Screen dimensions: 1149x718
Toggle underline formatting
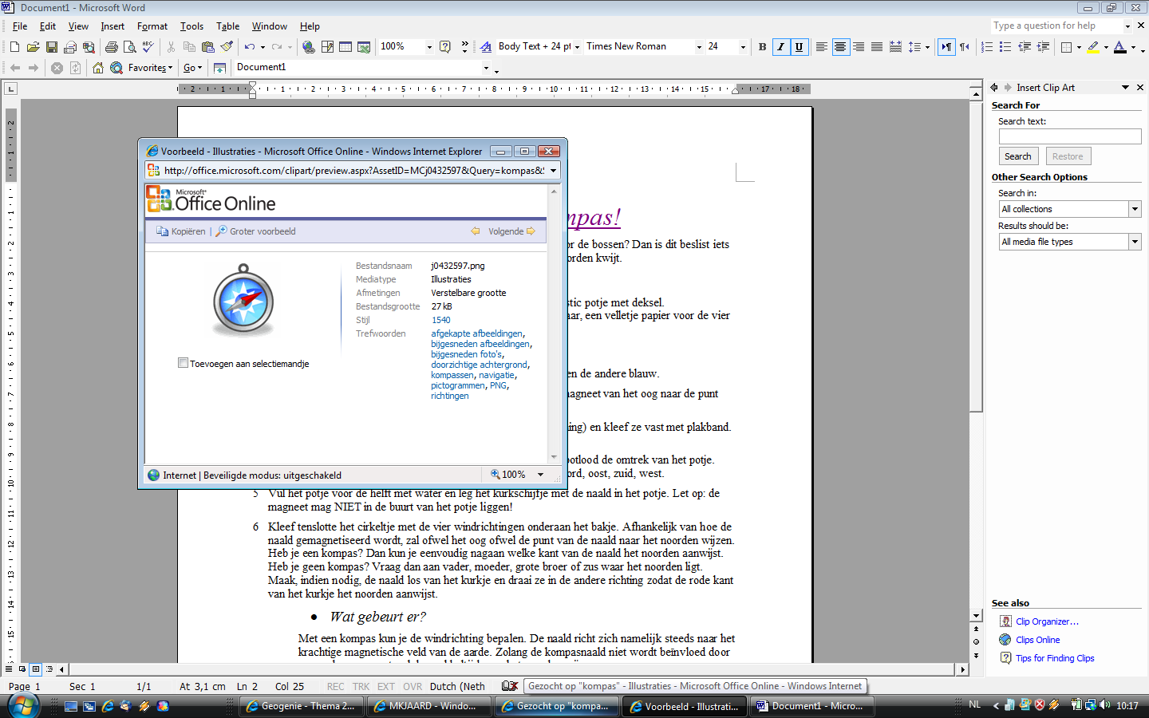(799, 47)
